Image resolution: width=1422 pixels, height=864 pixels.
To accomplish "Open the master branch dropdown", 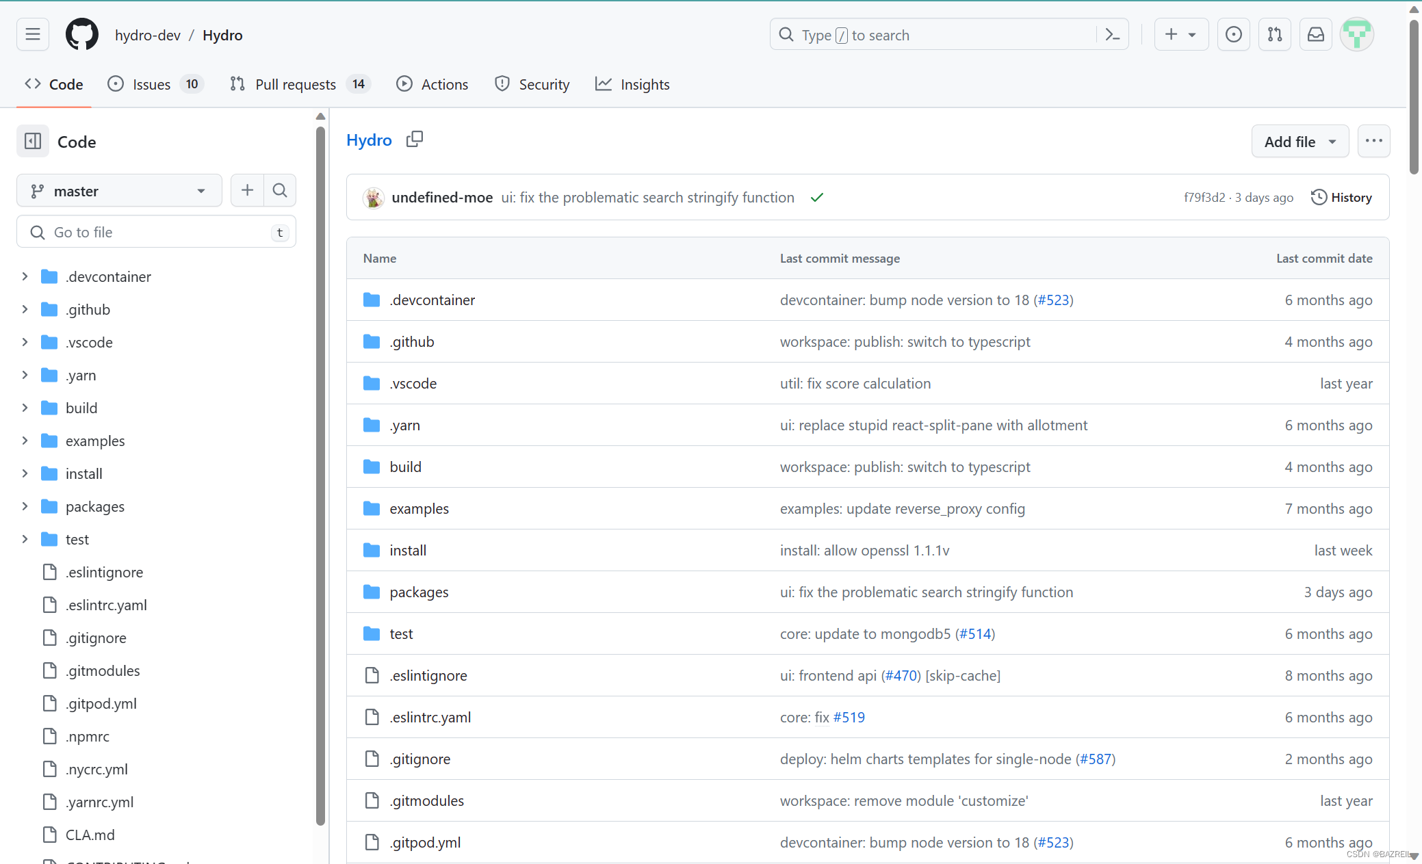I will (119, 191).
